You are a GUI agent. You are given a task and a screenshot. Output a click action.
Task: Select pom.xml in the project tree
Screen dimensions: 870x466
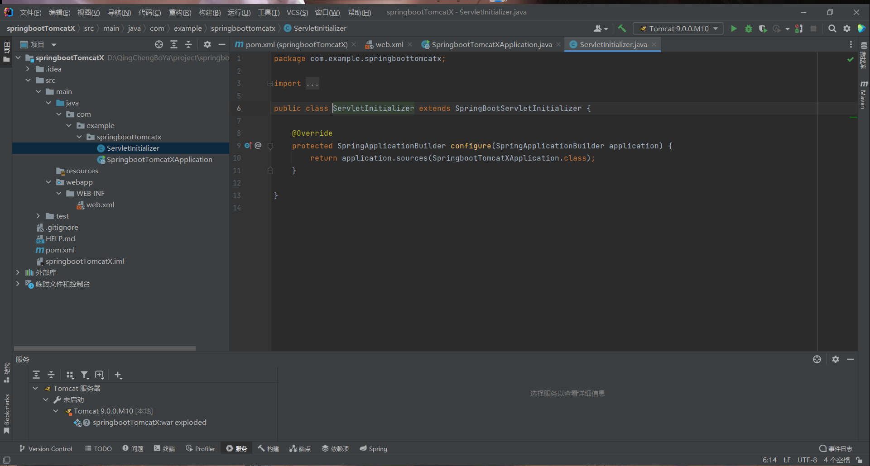[60, 250]
